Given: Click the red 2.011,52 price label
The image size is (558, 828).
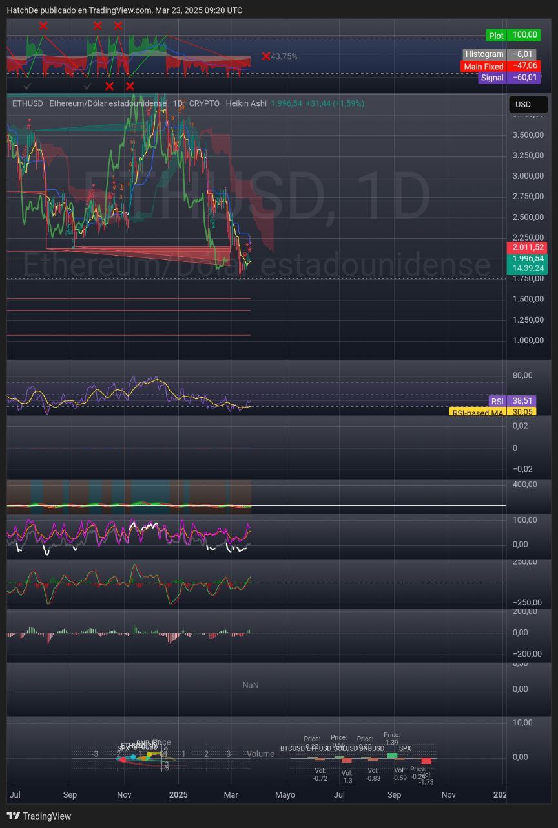Looking at the screenshot, I should [528, 247].
